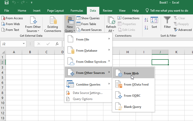The width and height of the screenshot is (193, 121).
Task: Open the View tab
Action: click(x=122, y=11)
